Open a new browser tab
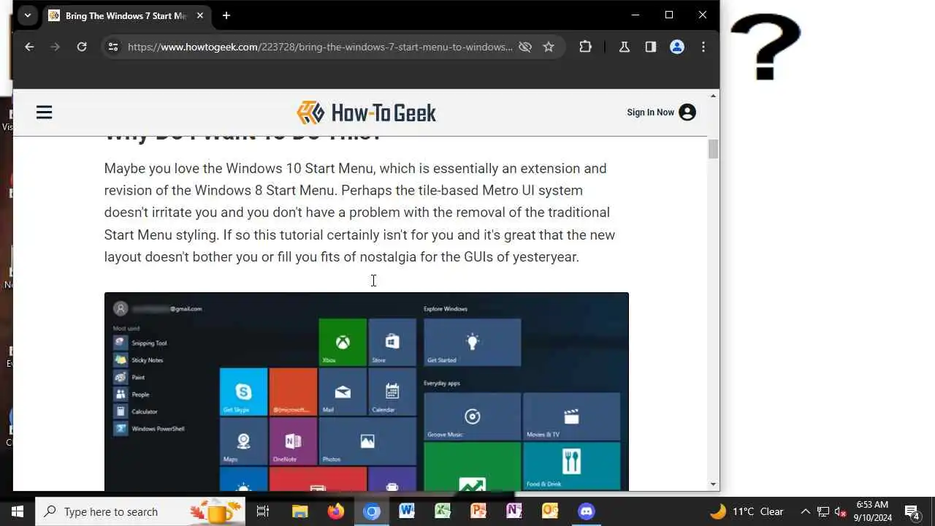The height and width of the screenshot is (526, 935). 226,15
